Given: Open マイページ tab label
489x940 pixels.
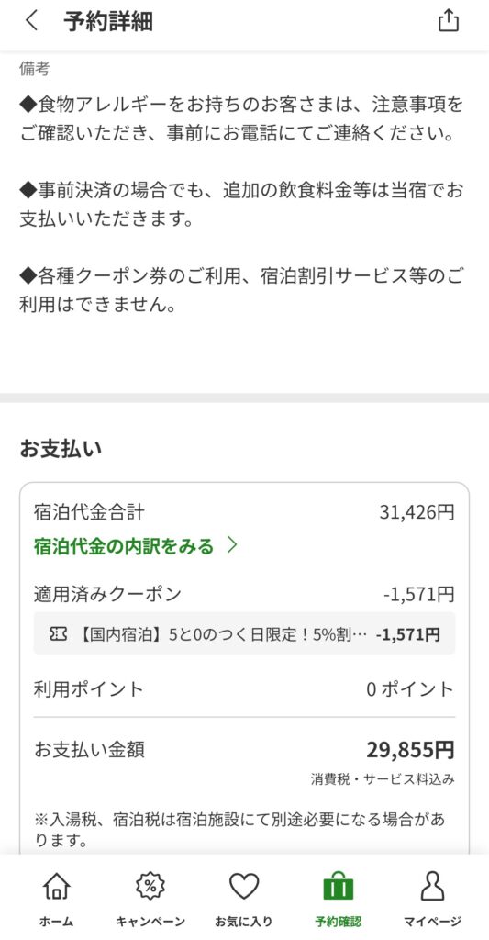Looking at the screenshot, I should point(432,922).
